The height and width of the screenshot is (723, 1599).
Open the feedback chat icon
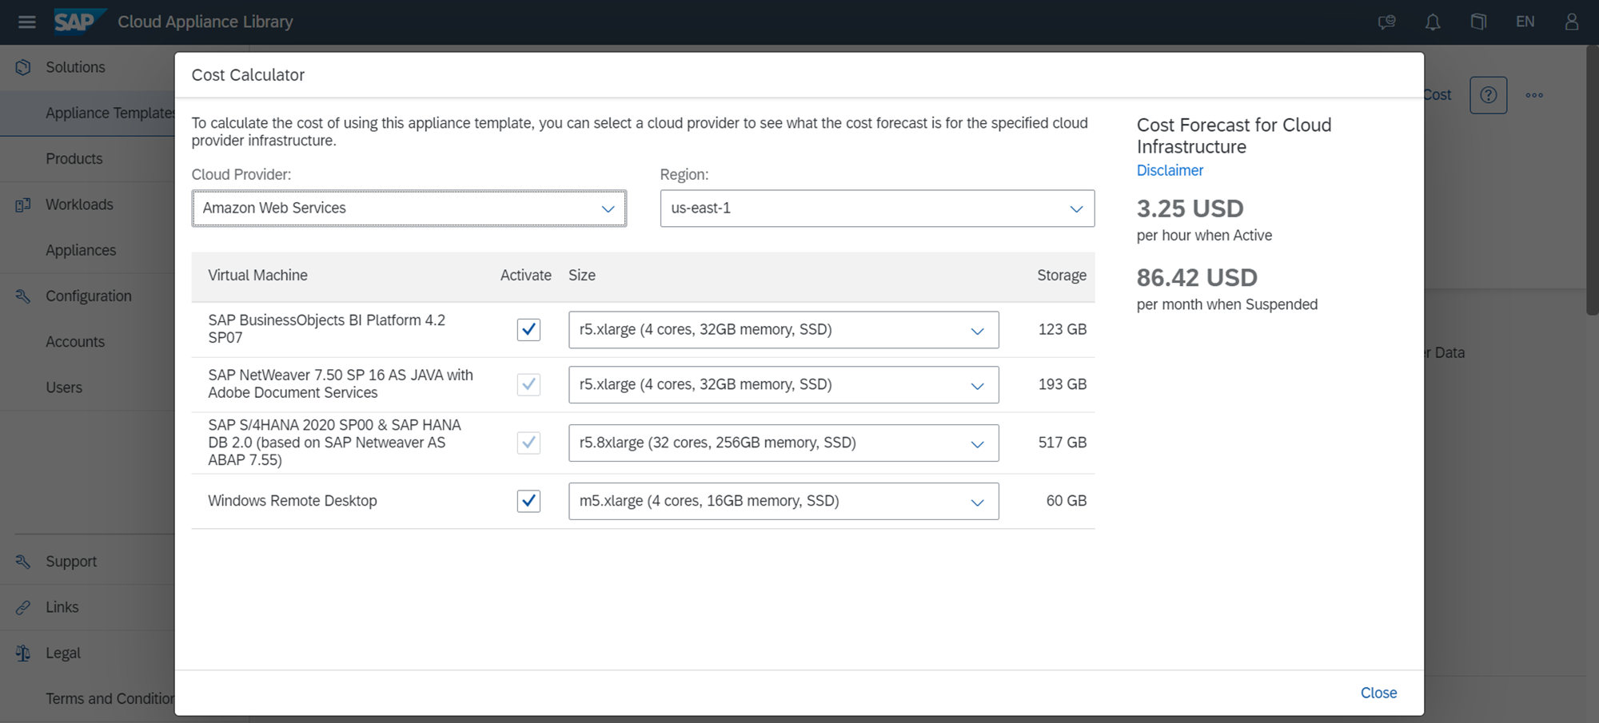pyautogui.click(x=1387, y=22)
